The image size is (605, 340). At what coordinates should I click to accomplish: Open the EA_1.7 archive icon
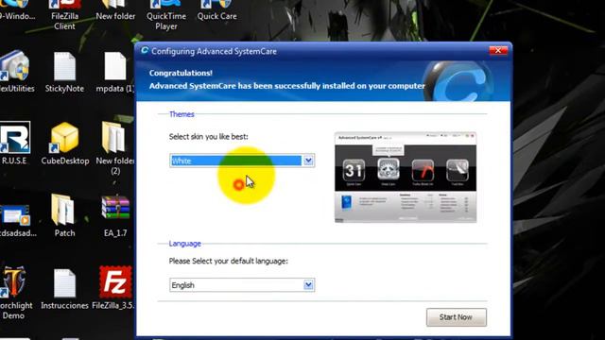pyautogui.click(x=115, y=216)
